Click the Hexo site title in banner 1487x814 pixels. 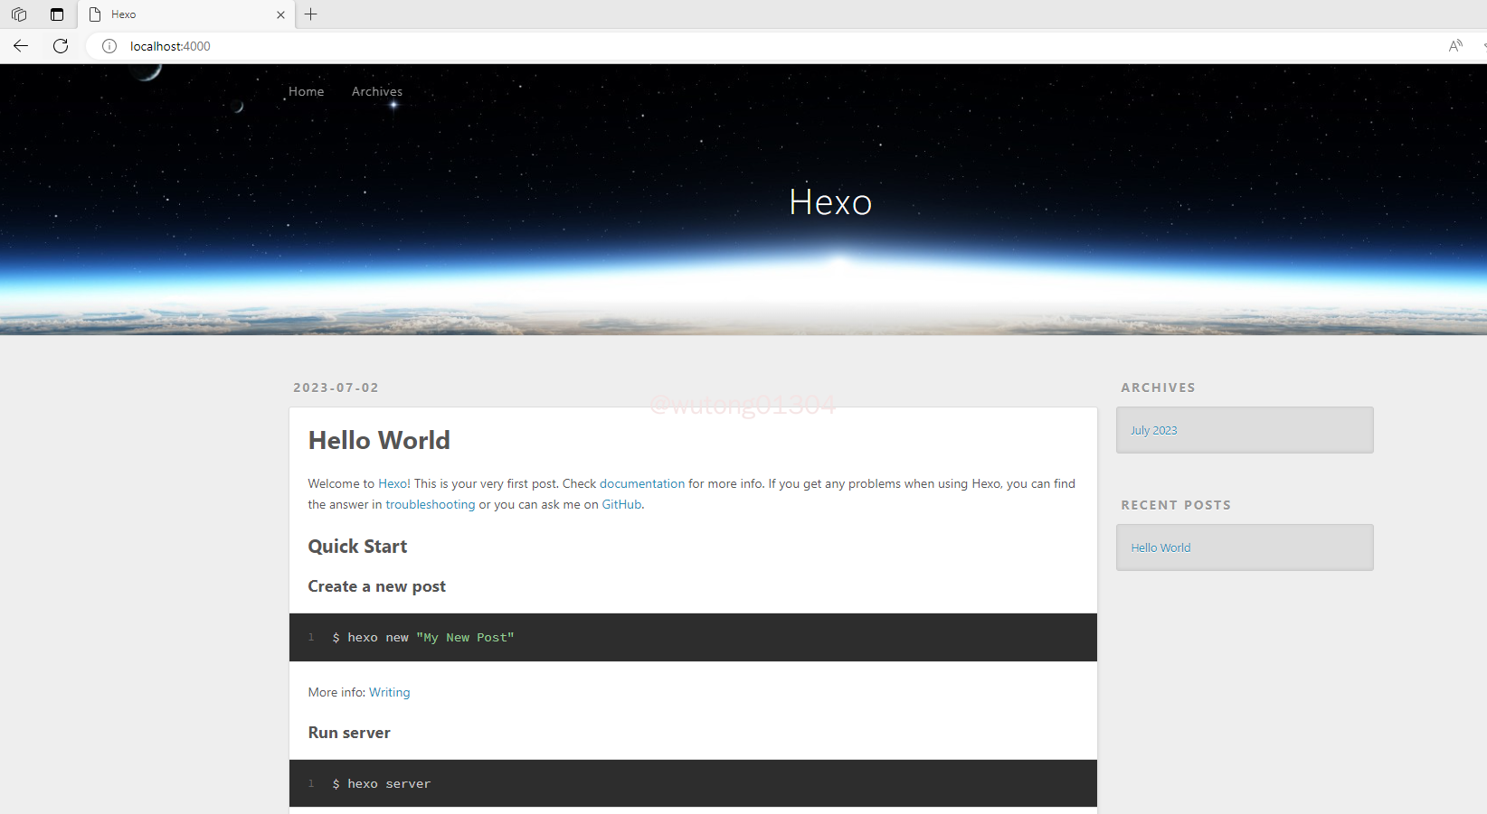pyautogui.click(x=830, y=202)
